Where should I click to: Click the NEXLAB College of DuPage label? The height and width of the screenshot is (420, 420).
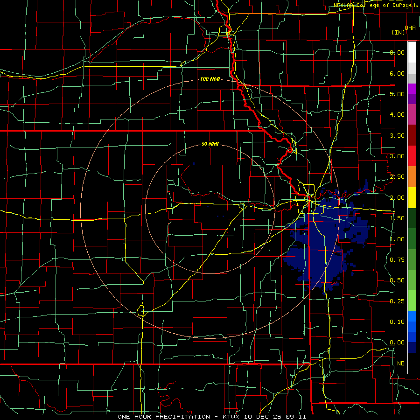pos(376,5)
